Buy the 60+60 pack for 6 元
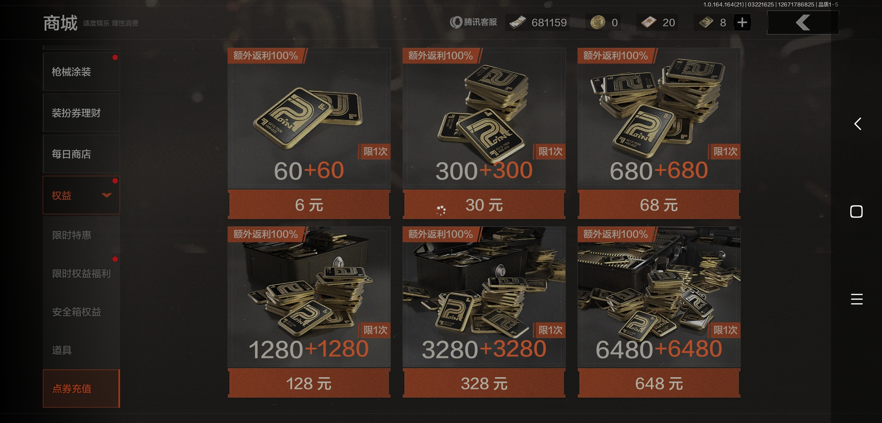The height and width of the screenshot is (423, 882). pyautogui.click(x=309, y=205)
